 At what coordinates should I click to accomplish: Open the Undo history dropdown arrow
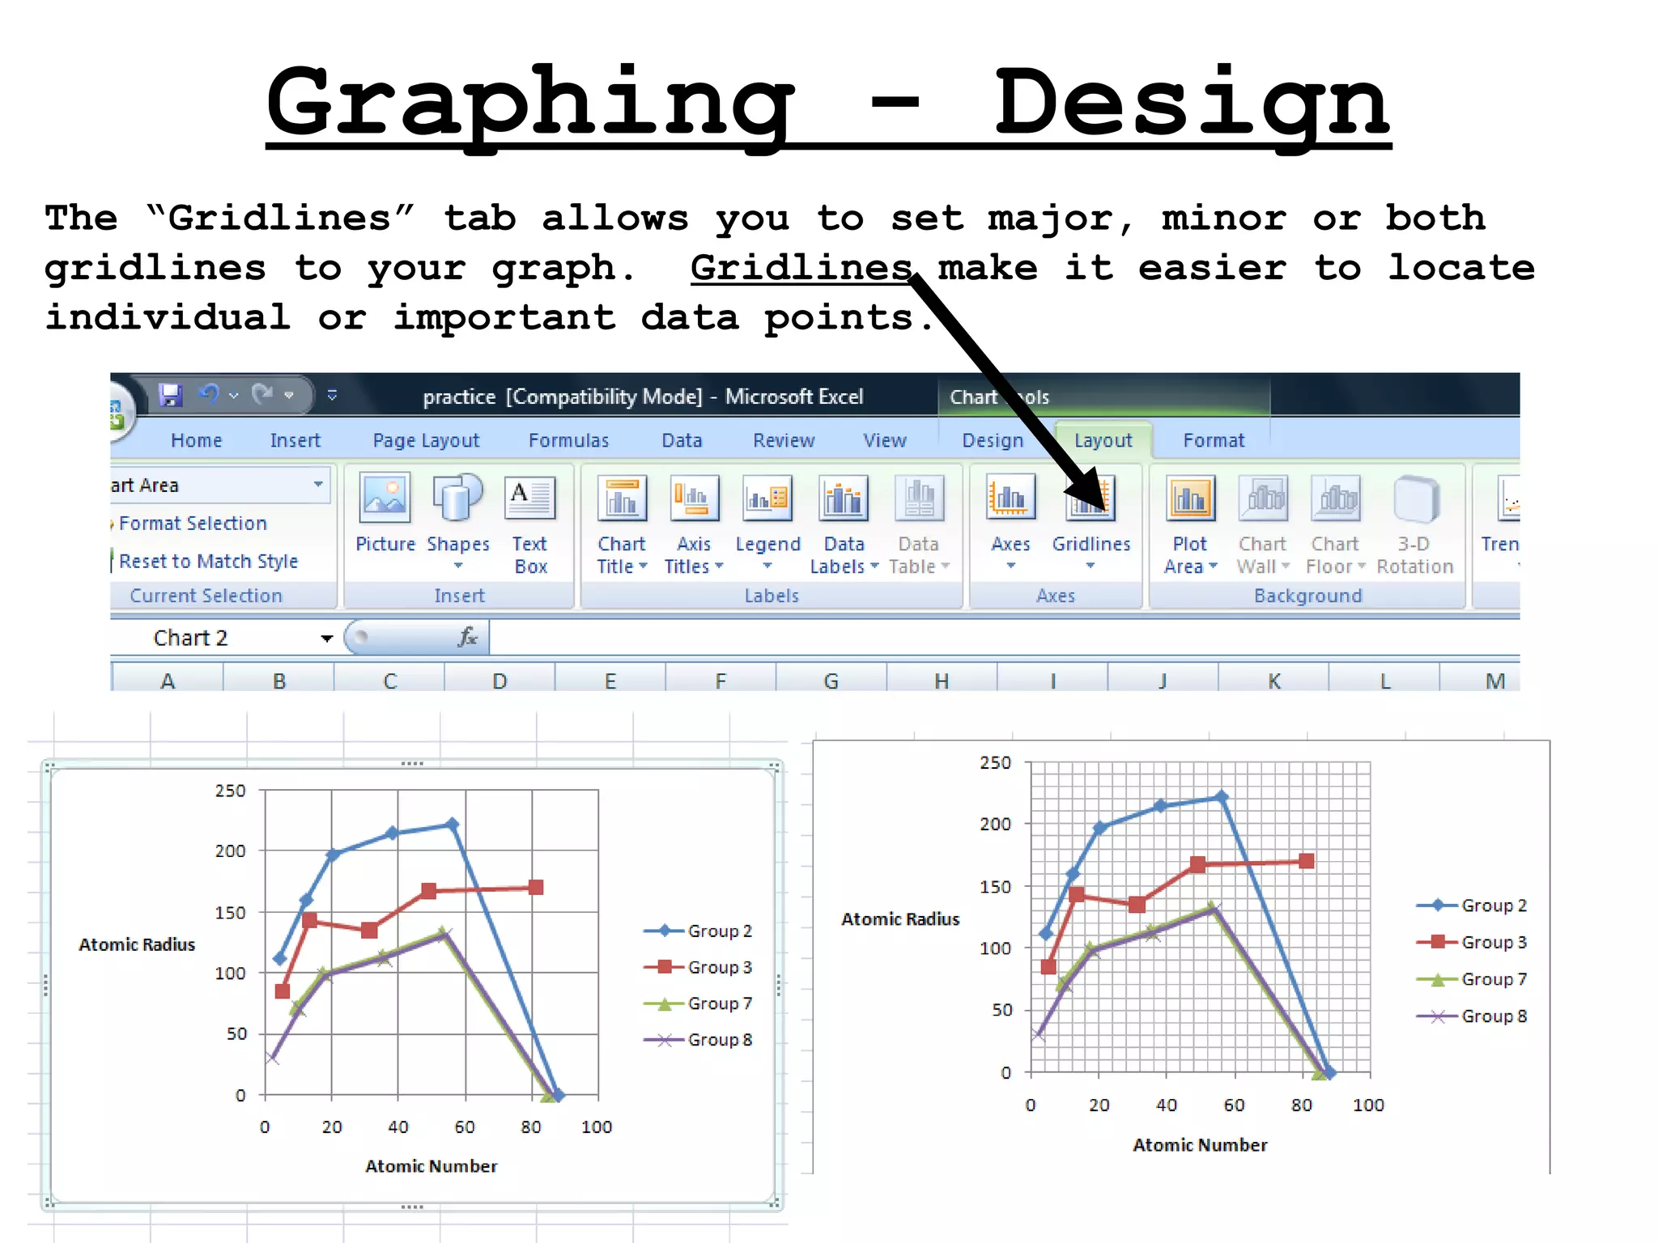(x=234, y=396)
